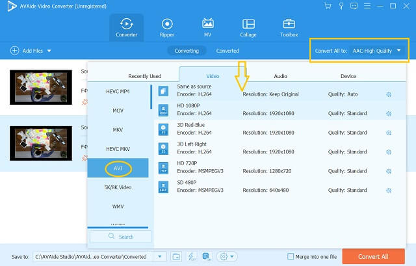
Task: Select MOV format
Action: pyautogui.click(x=118, y=111)
